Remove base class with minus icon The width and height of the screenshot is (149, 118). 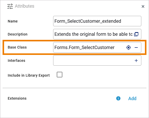(136, 48)
